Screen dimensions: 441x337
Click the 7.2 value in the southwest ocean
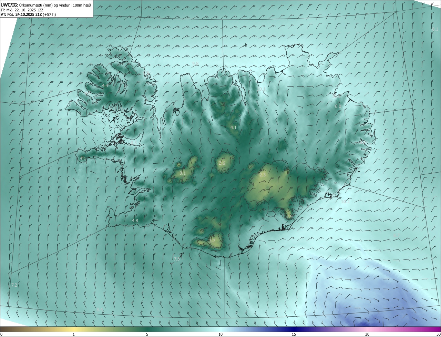point(14,285)
